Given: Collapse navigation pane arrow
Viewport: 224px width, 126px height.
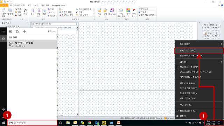Looking at the screenshot, I should point(28,22).
